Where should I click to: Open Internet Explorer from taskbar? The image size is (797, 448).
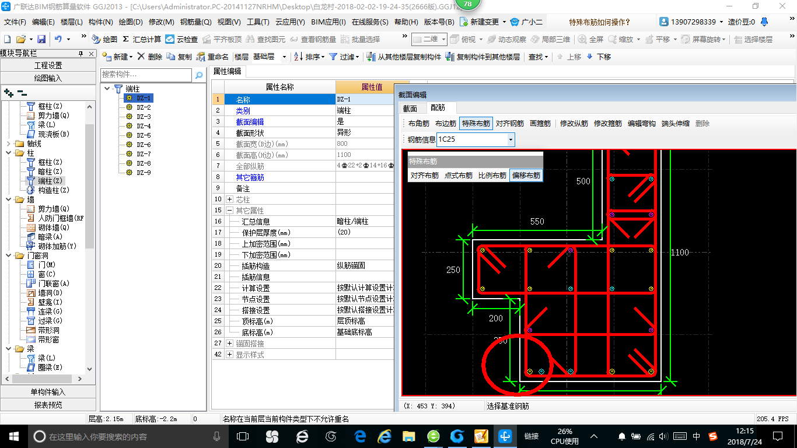384,436
